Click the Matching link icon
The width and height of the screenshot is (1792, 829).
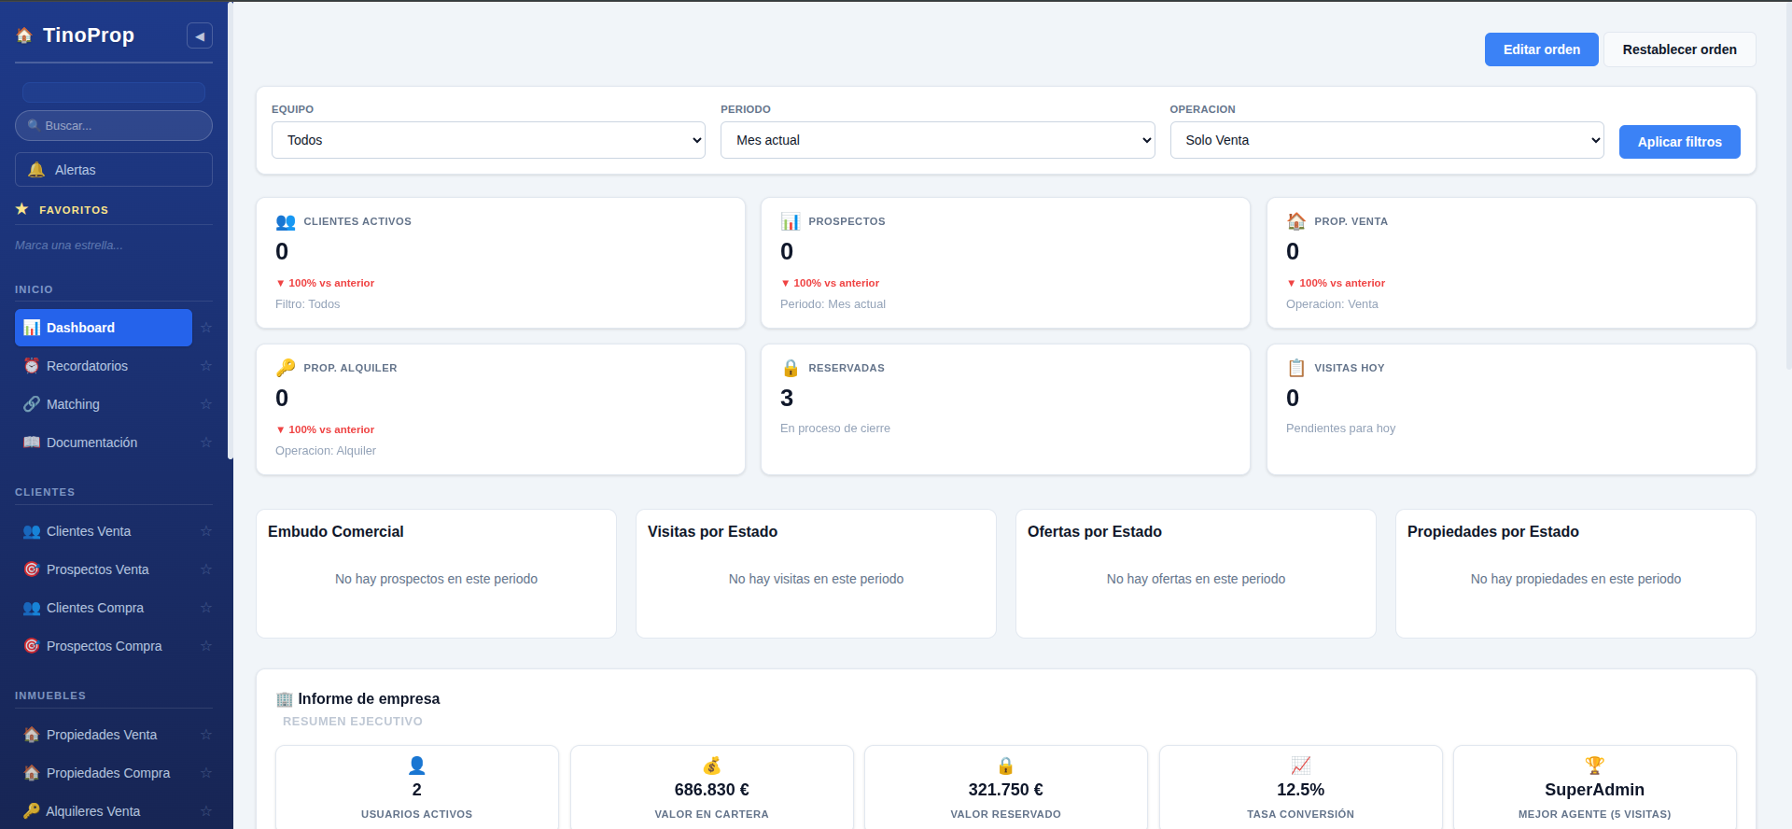(32, 404)
